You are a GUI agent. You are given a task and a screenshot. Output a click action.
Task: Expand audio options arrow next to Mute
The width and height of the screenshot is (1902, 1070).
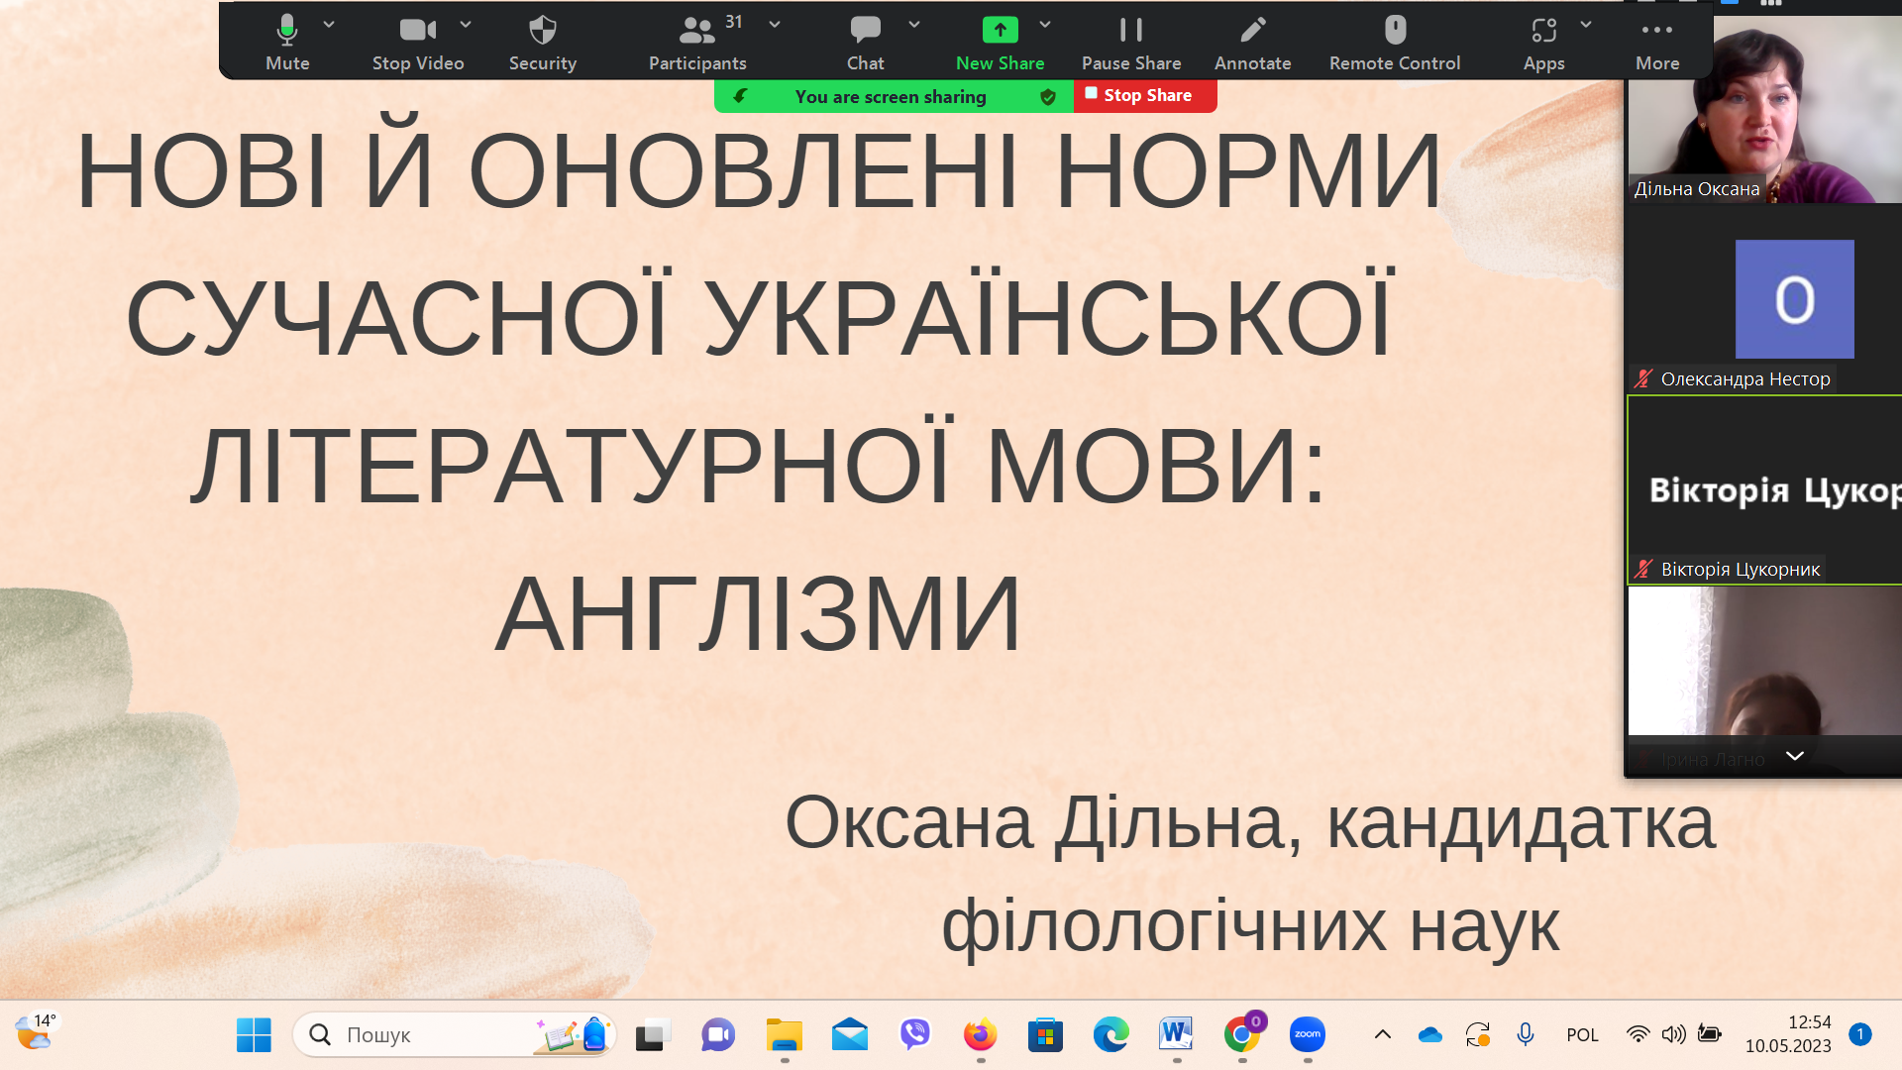(329, 24)
